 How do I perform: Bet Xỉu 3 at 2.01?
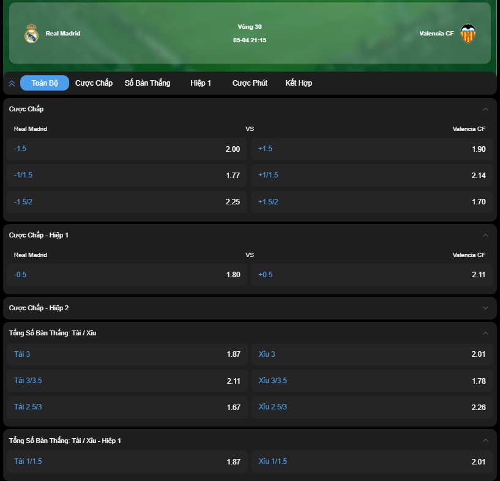372,354
